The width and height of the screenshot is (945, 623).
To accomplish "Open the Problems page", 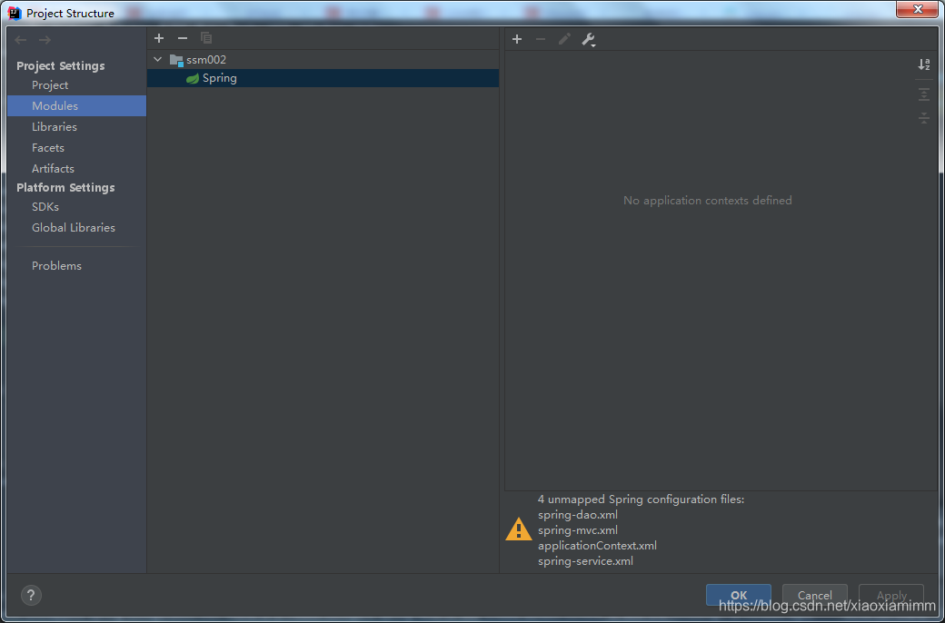I will pos(56,266).
